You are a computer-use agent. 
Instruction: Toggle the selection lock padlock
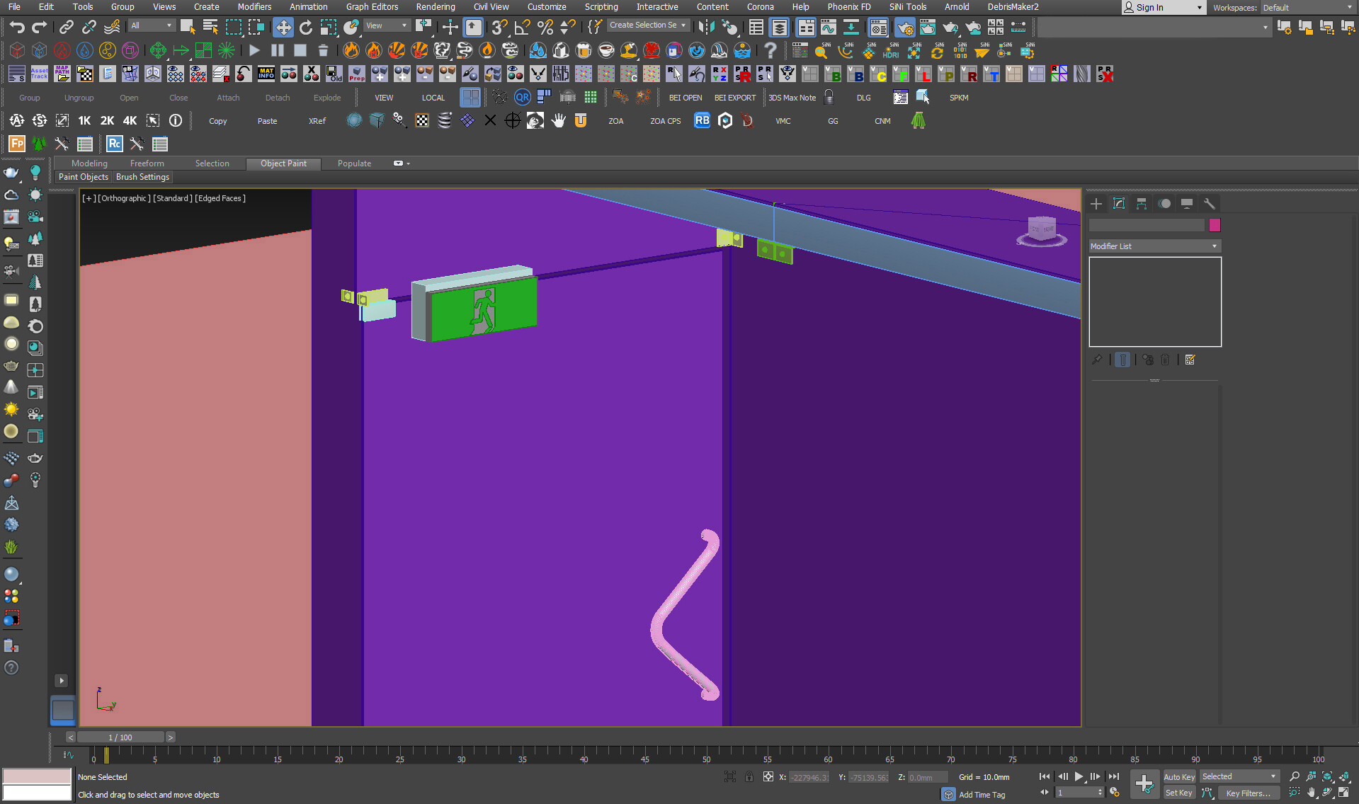pos(749,776)
